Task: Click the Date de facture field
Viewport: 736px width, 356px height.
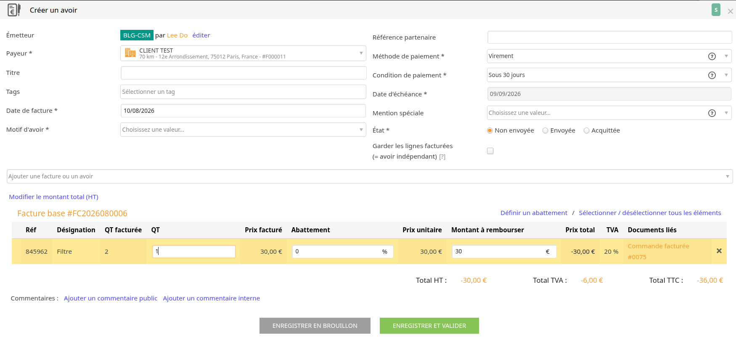Action: (x=243, y=111)
